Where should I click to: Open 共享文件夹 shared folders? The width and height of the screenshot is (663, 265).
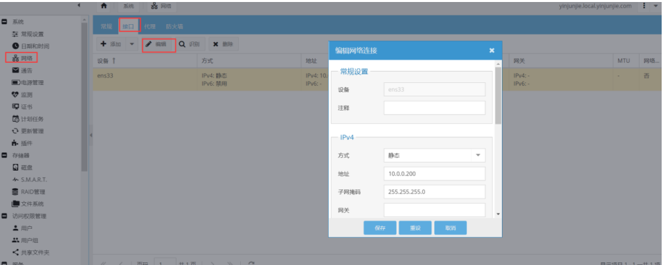point(31,252)
